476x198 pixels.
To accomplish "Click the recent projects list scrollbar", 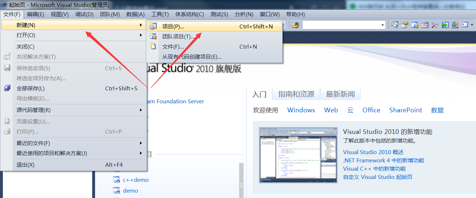I will click(x=241, y=180).
